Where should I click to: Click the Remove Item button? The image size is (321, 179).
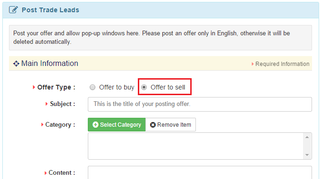pos(170,125)
